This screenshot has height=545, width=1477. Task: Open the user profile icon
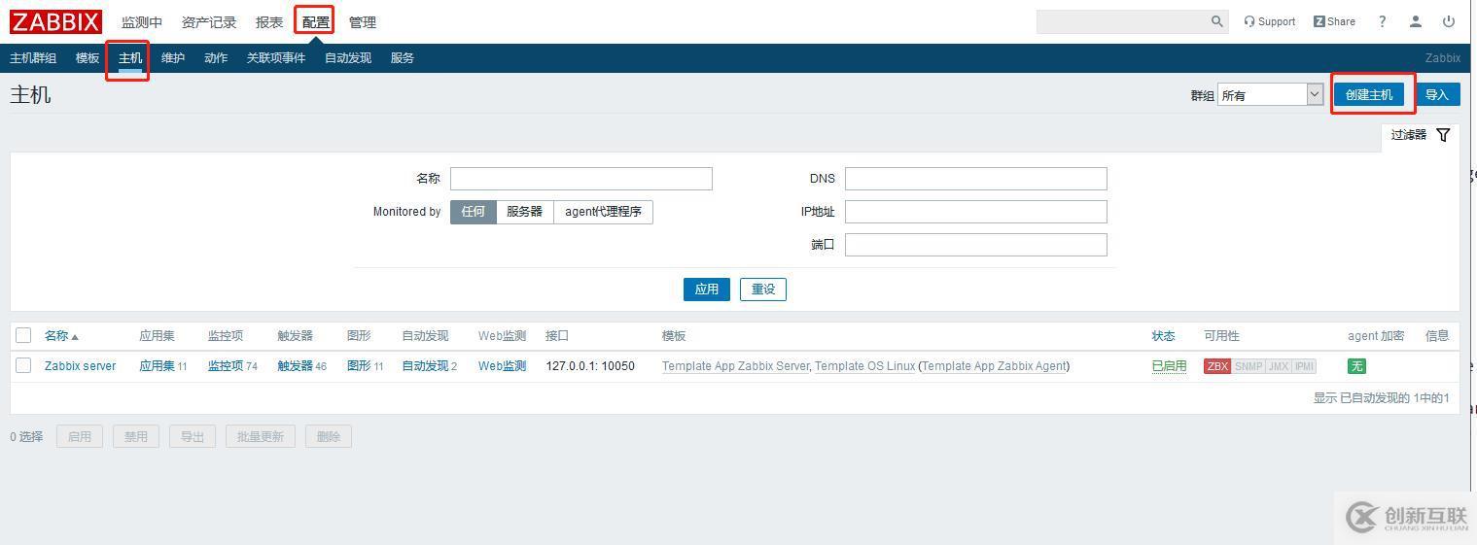[1416, 21]
